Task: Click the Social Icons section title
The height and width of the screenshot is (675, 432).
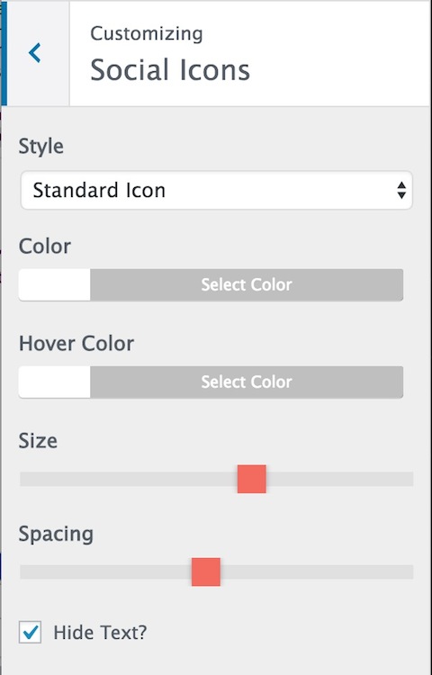Action: tap(170, 69)
